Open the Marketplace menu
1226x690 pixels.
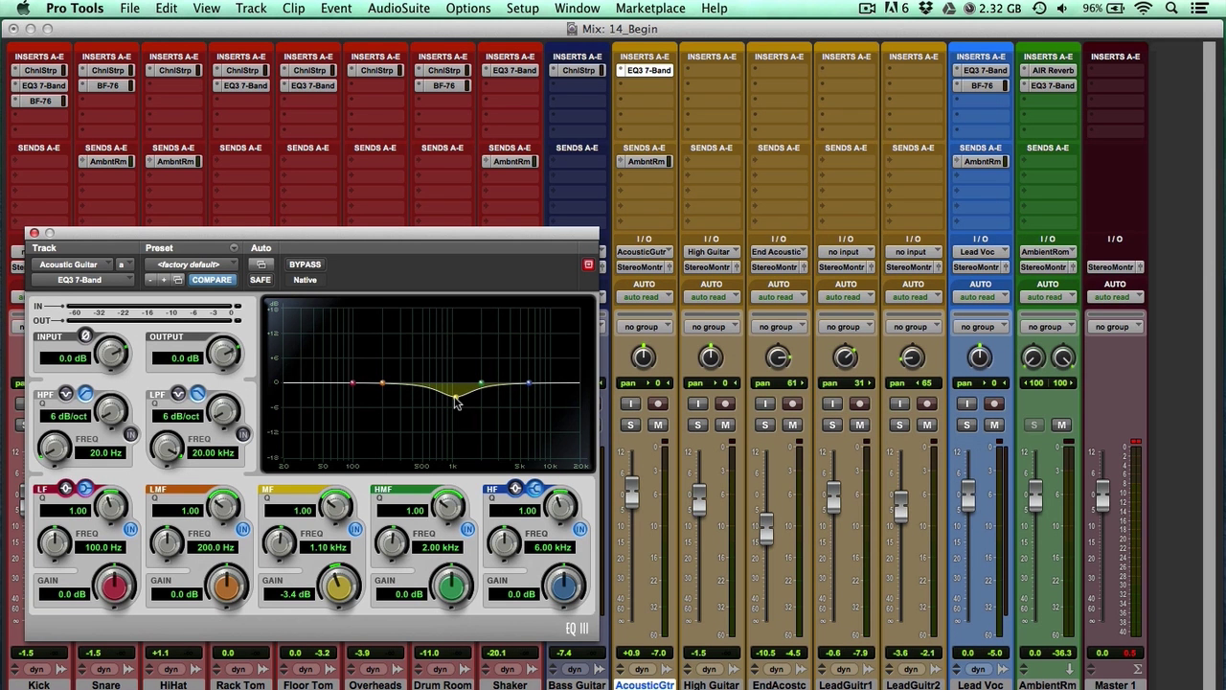[650, 9]
